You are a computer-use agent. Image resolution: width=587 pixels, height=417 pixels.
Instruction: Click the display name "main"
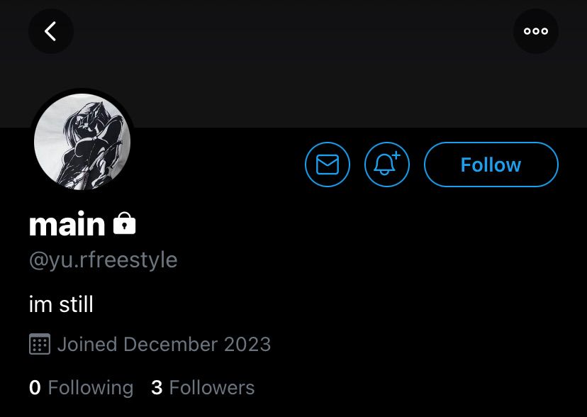click(x=67, y=224)
